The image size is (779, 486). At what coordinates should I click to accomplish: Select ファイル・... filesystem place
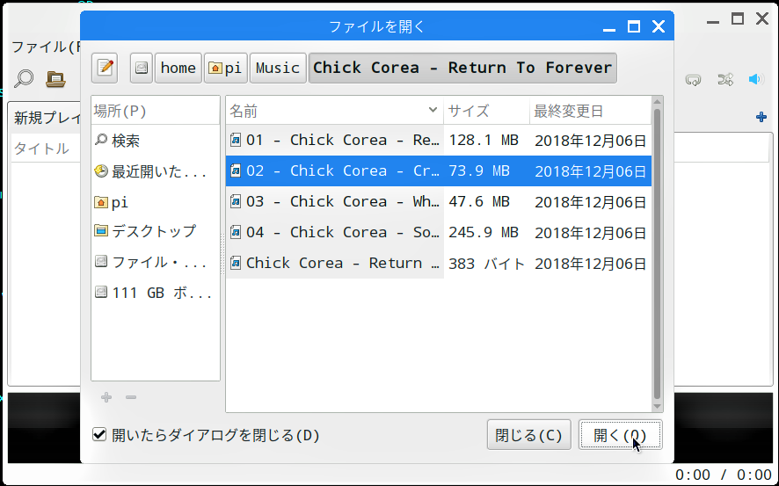155,262
